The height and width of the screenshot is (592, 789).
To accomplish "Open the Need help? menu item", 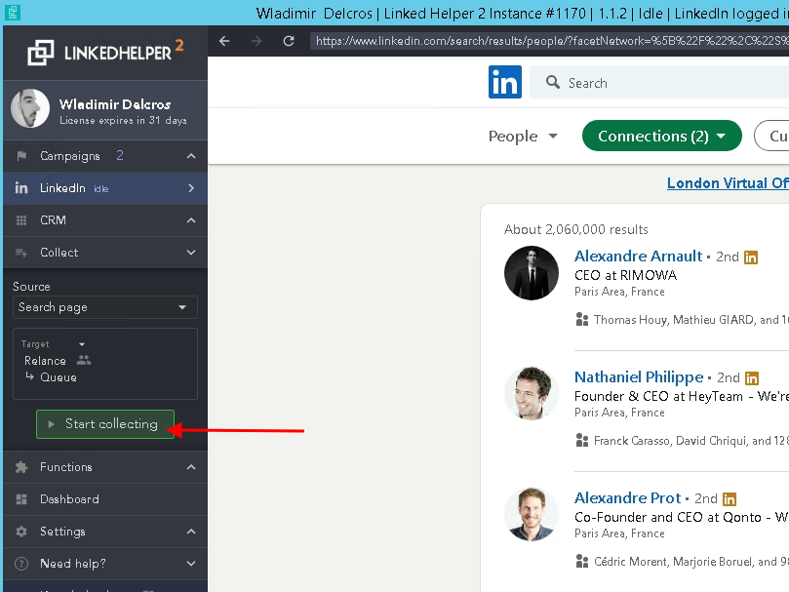I will pyautogui.click(x=105, y=564).
